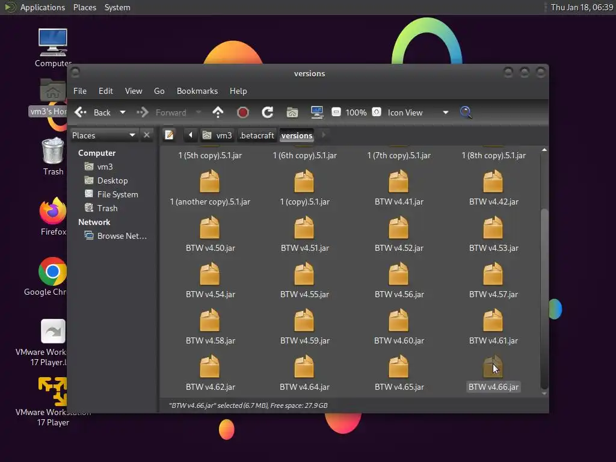The width and height of the screenshot is (616, 462).
Task: Click the Back navigation button
Action: pyautogui.click(x=94, y=112)
